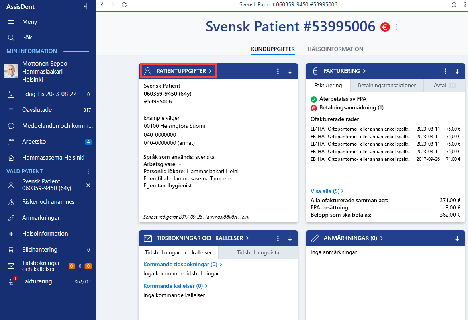Viewport: 468px width, 320px height.
Task: Open the I dag Tis 2023-08-22 calendar
Action: coord(48,94)
